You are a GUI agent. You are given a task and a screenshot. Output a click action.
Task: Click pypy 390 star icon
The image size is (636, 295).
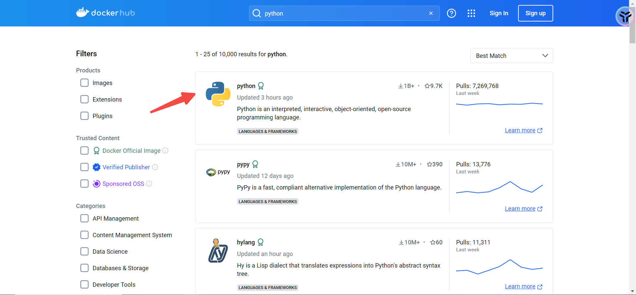[x=429, y=164]
